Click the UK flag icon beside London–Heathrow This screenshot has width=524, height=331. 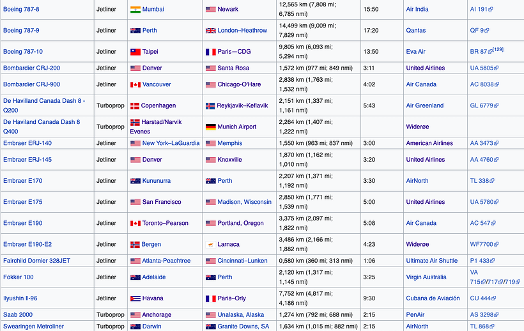click(210, 31)
